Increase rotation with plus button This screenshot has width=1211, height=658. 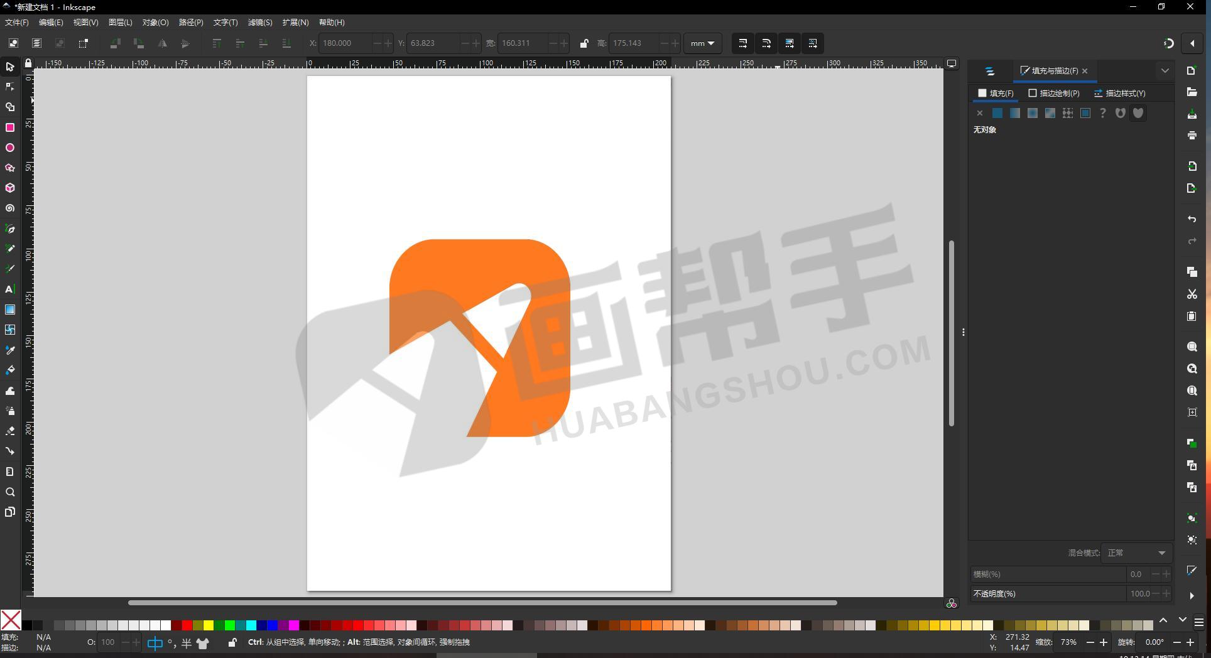[1190, 642]
